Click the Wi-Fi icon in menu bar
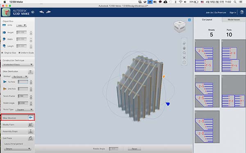246x153 pixels. [x=180, y=2]
